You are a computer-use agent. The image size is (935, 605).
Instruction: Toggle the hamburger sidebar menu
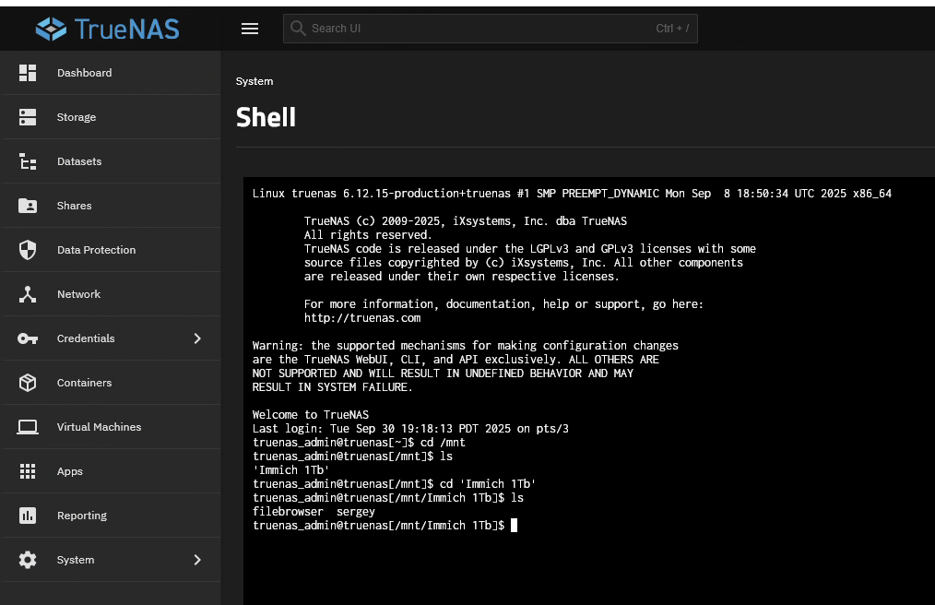(x=250, y=29)
